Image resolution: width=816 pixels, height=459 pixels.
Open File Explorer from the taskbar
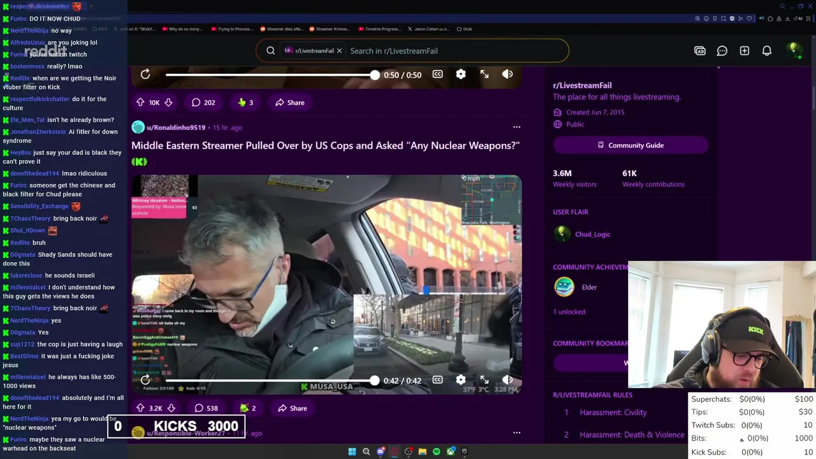(x=422, y=451)
